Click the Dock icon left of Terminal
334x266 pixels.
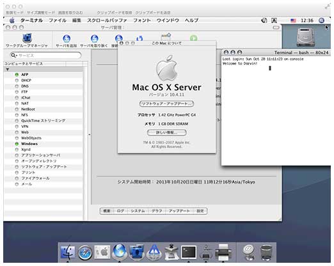(171, 252)
